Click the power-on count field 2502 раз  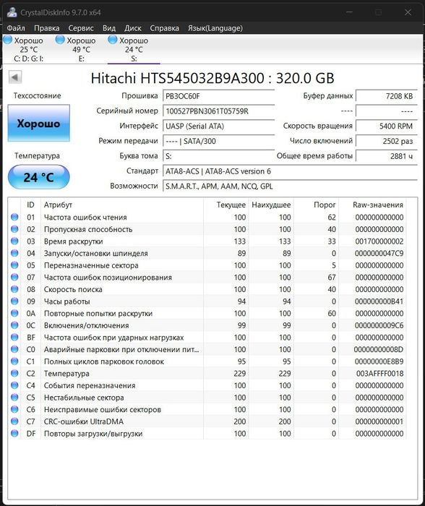click(x=386, y=142)
